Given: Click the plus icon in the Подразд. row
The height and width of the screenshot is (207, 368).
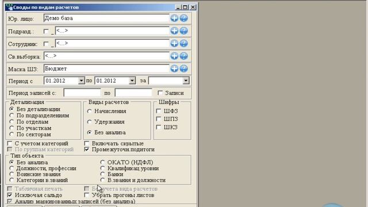Looking at the screenshot, I should [174, 30].
